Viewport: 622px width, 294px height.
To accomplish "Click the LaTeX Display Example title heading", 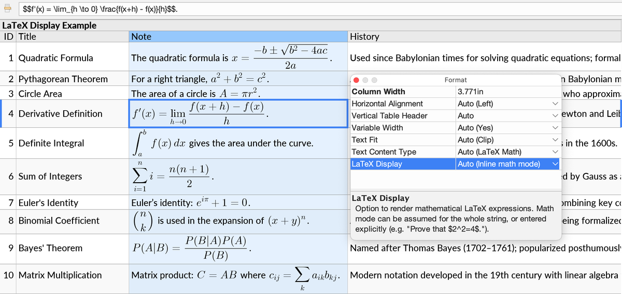I will (x=49, y=25).
